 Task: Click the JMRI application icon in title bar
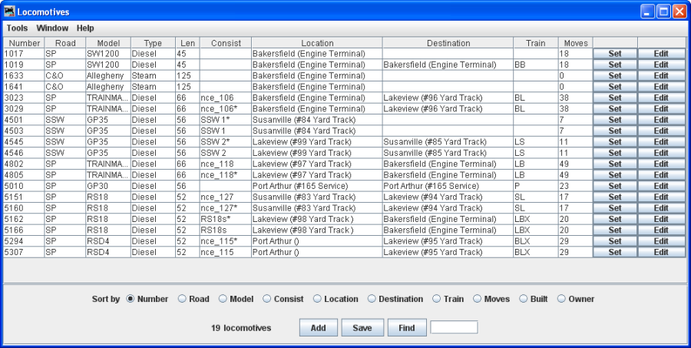pos(9,12)
